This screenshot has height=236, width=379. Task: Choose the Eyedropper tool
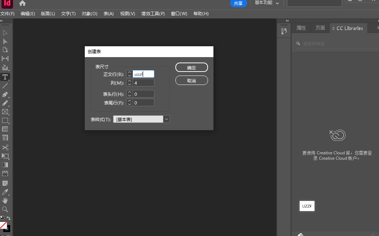pos(5,192)
